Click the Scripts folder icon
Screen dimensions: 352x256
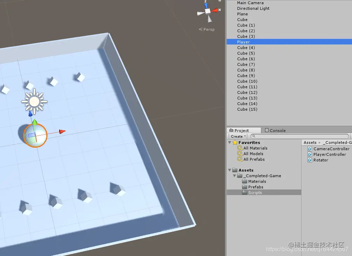click(x=244, y=193)
